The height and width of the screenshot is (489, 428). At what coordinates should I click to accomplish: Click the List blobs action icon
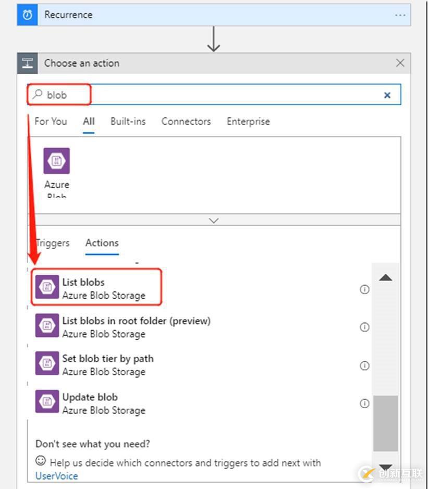(47, 287)
